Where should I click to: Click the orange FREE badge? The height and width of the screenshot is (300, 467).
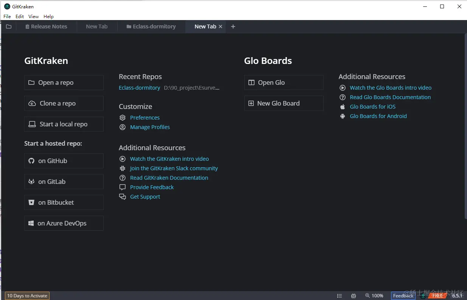pyautogui.click(x=438, y=296)
